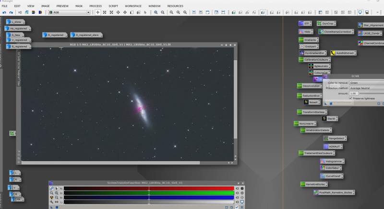Click the green channel midtones slider in STF

[x=149, y=193]
